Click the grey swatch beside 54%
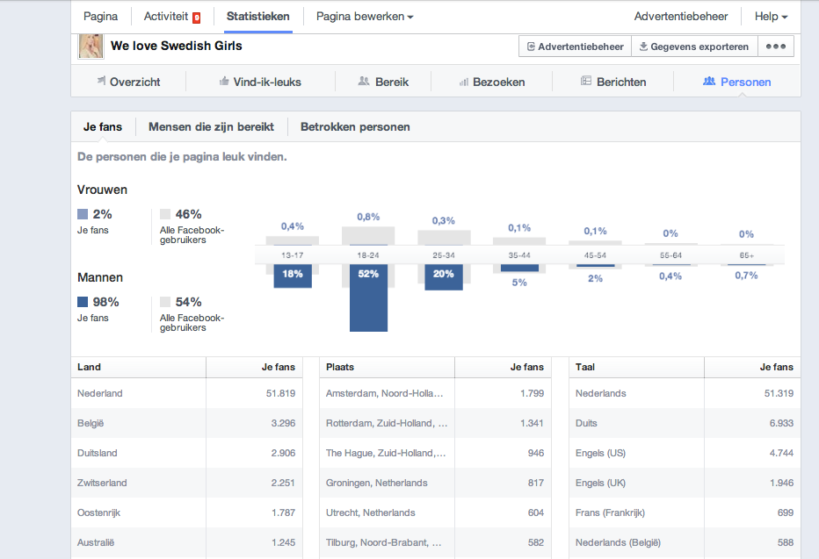The width and height of the screenshot is (819, 559). click(x=165, y=302)
